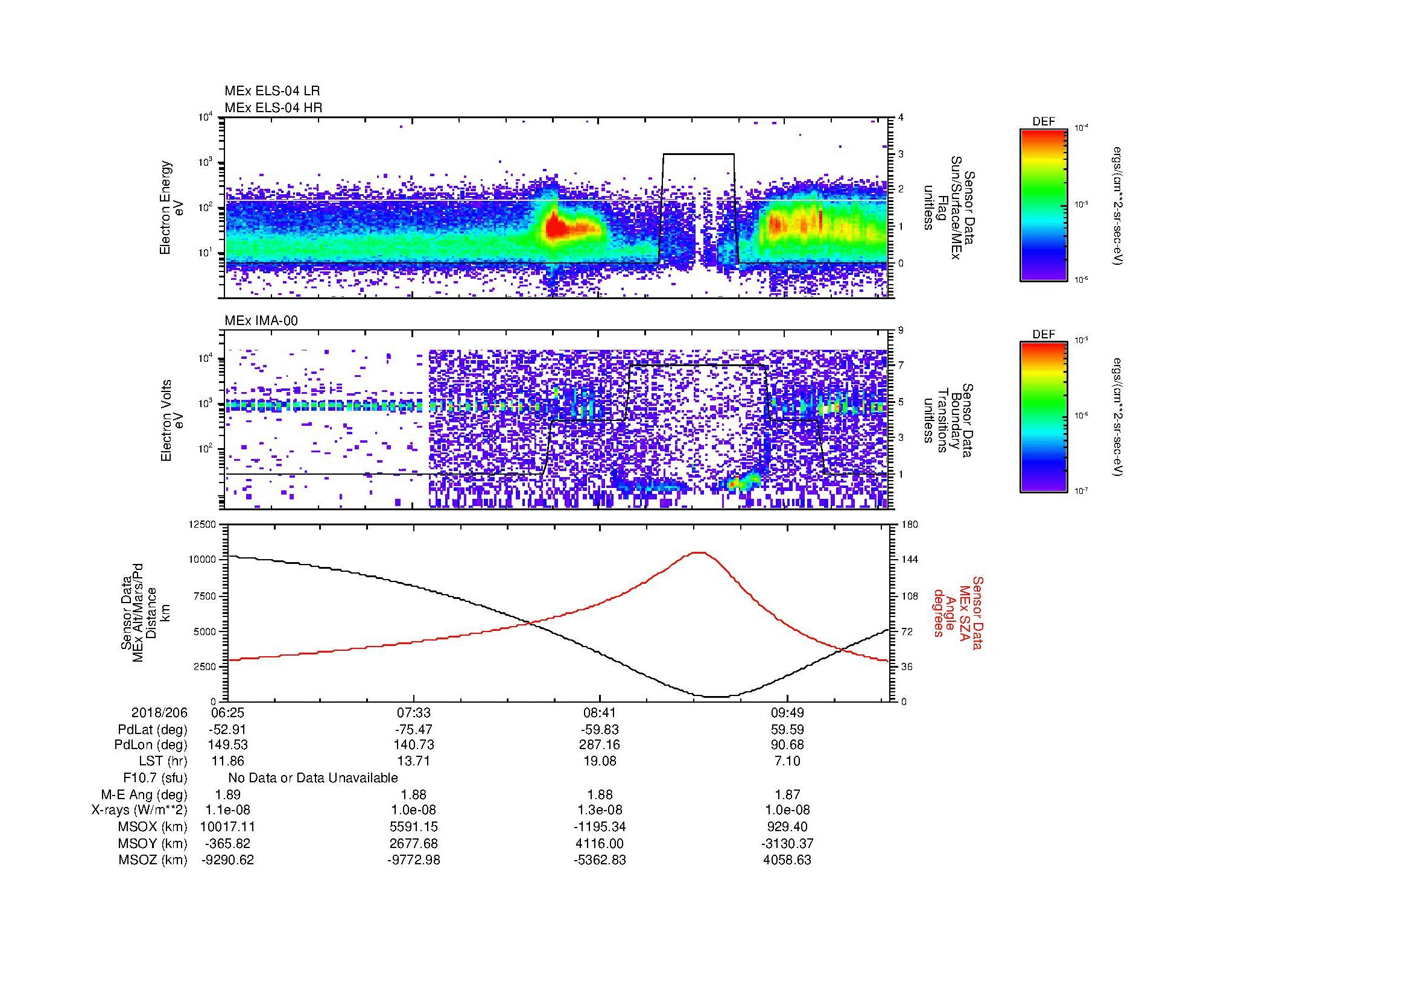Click the top colorbar unit label 'ergs/(cm**2-sr-sec-eV)'

1117,206
